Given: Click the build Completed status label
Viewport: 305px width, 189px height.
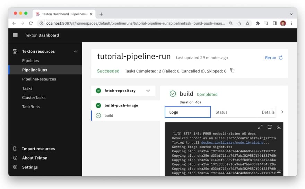Looking at the screenshot, I should 207,94.
